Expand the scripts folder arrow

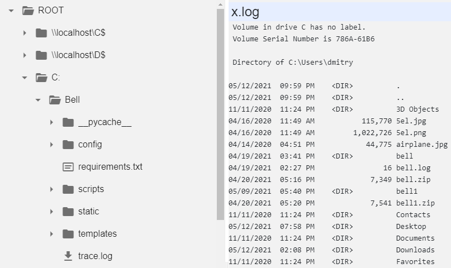[51, 189]
